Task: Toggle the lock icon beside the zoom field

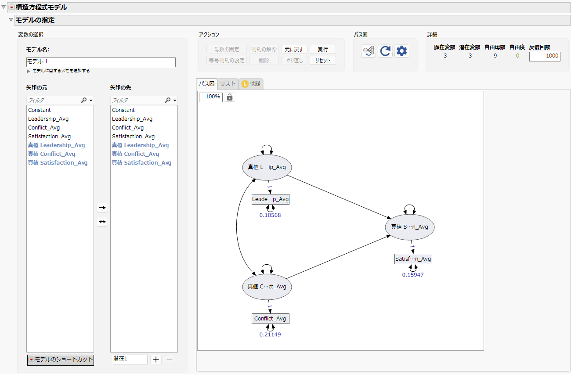Action: tap(230, 97)
